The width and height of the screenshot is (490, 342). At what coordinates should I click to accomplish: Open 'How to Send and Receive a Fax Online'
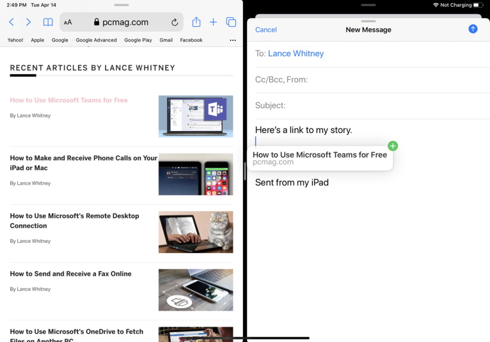(x=70, y=274)
